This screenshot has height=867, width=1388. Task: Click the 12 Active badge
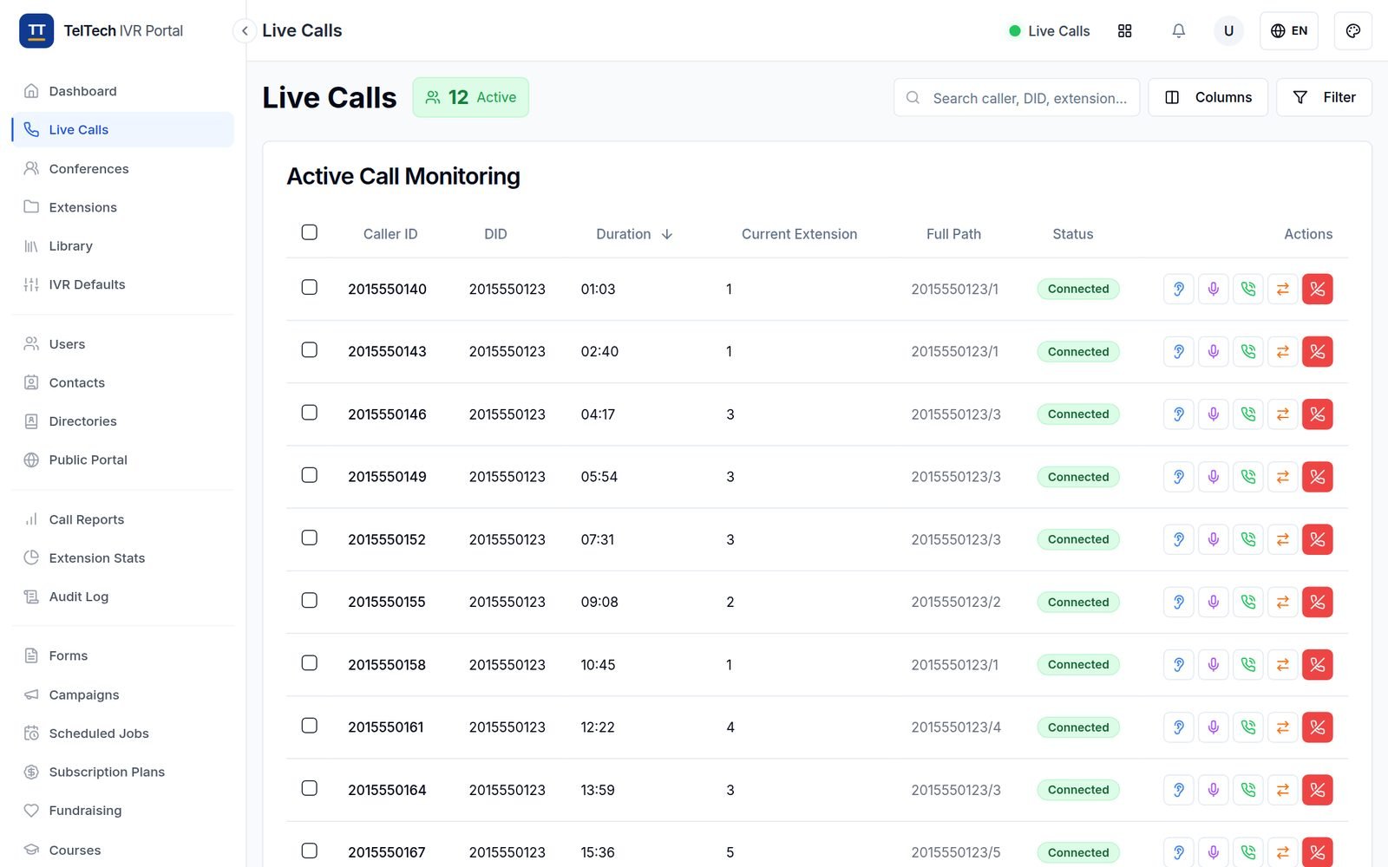click(470, 97)
